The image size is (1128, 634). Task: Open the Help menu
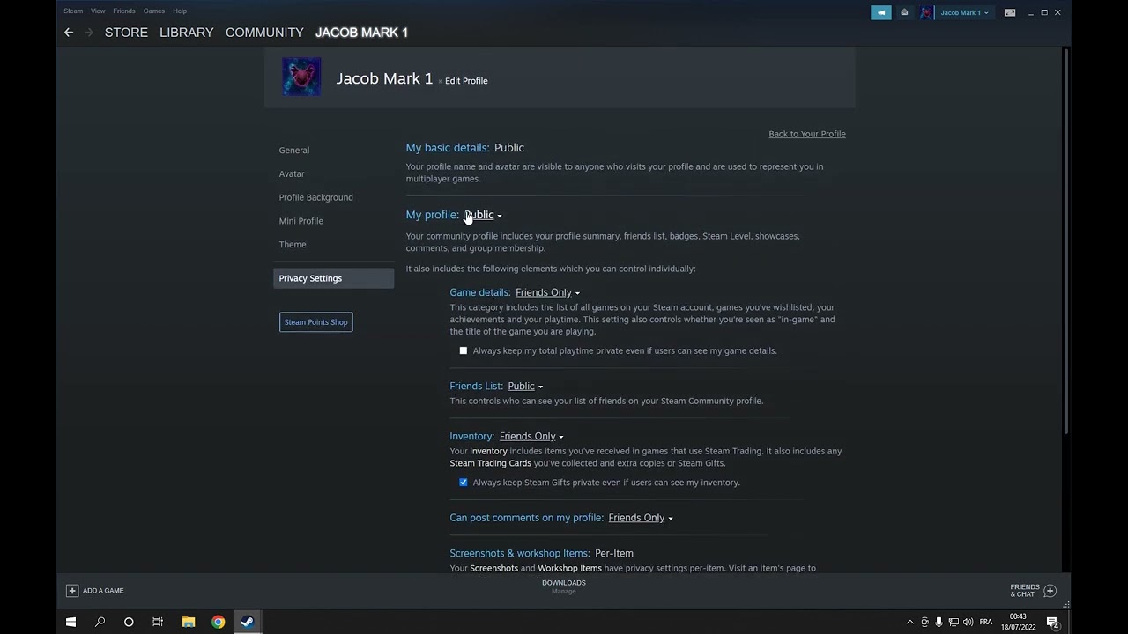(x=180, y=11)
